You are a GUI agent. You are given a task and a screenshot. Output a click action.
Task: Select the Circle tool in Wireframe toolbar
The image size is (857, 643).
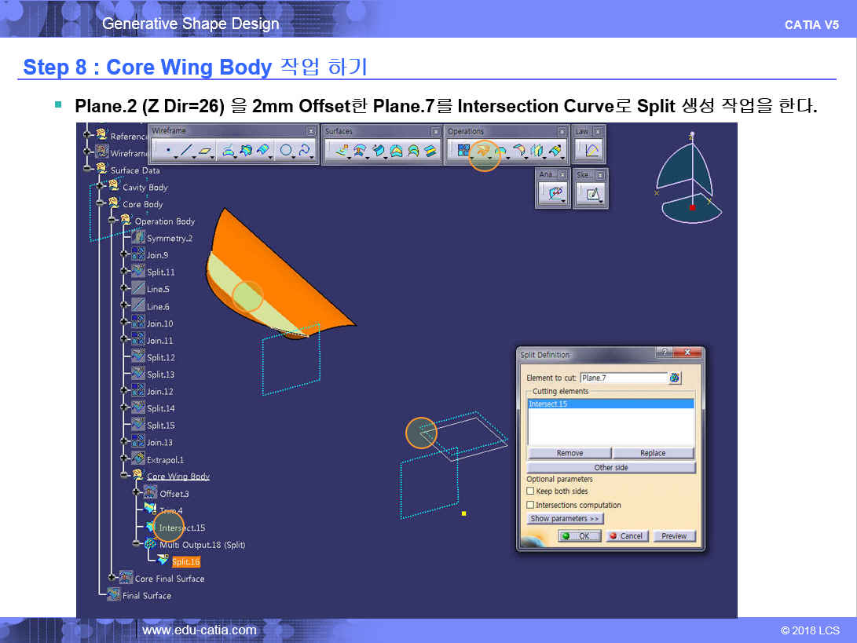(286, 152)
